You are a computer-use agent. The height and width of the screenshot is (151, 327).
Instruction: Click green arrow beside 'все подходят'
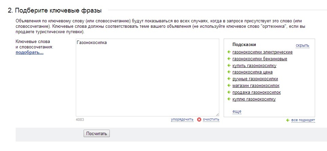coord(288,120)
